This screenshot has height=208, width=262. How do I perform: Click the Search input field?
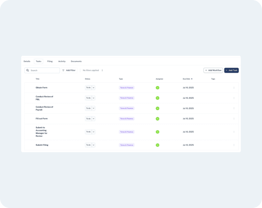42,70
